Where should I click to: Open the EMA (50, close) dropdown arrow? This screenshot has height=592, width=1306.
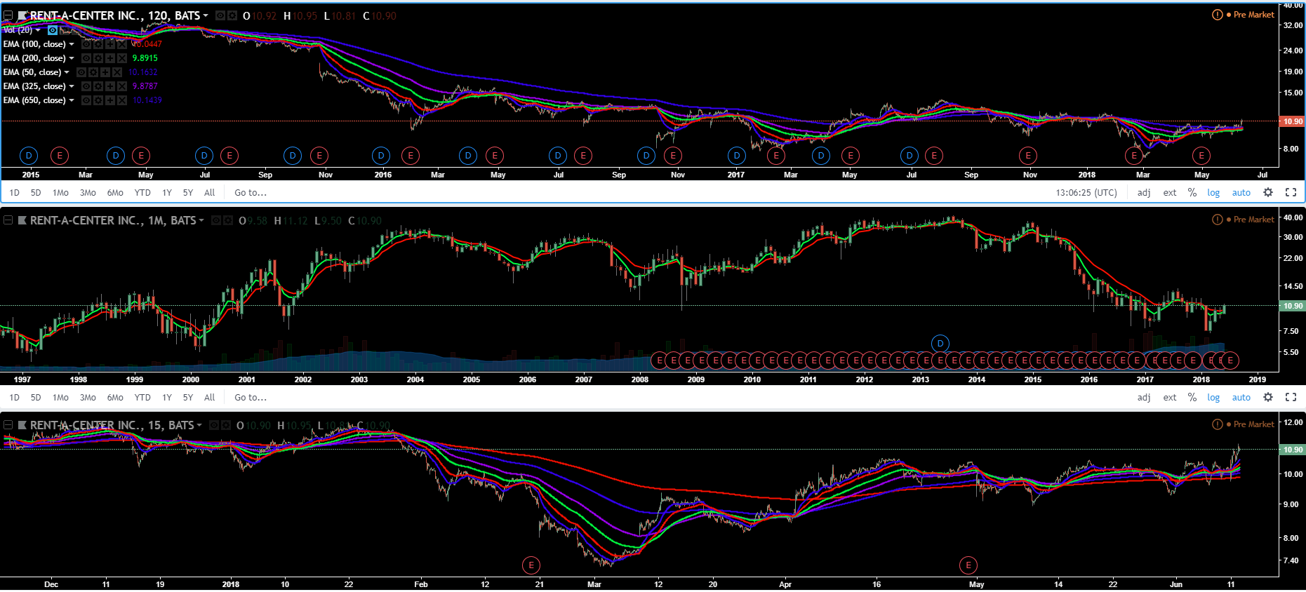click(x=67, y=72)
